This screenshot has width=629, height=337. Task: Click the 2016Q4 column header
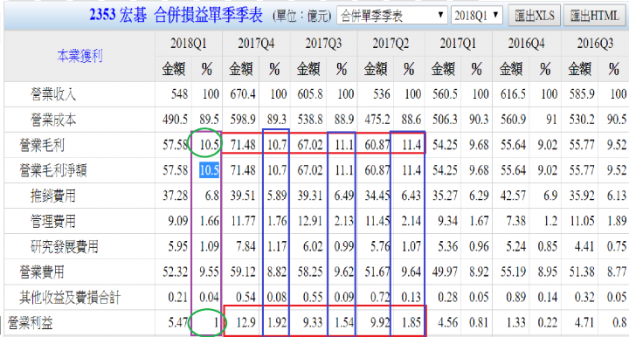[x=526, y=44]
